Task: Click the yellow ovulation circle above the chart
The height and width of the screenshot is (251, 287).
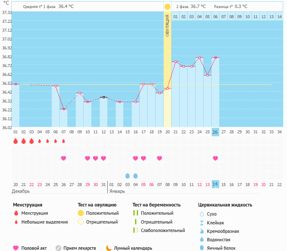Action: tap(167, 7)
